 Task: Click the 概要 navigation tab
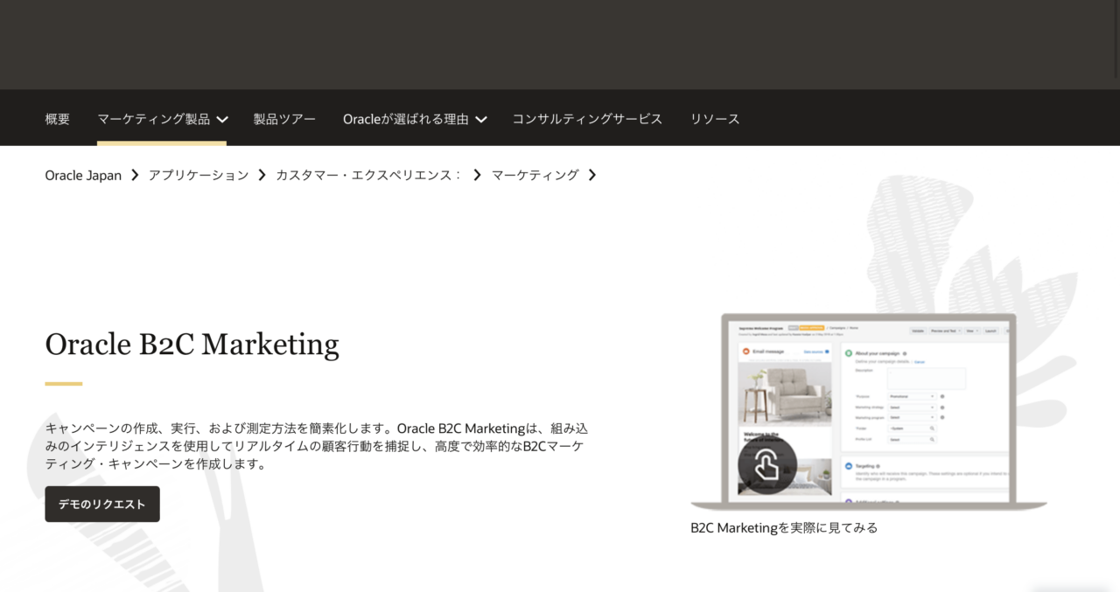(x=57, y=119)
